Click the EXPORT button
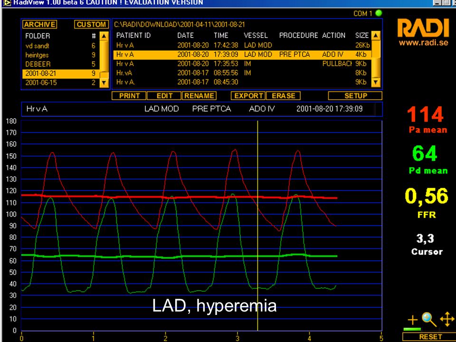Viewport: 456px width, 342px height. pos(248,95)
